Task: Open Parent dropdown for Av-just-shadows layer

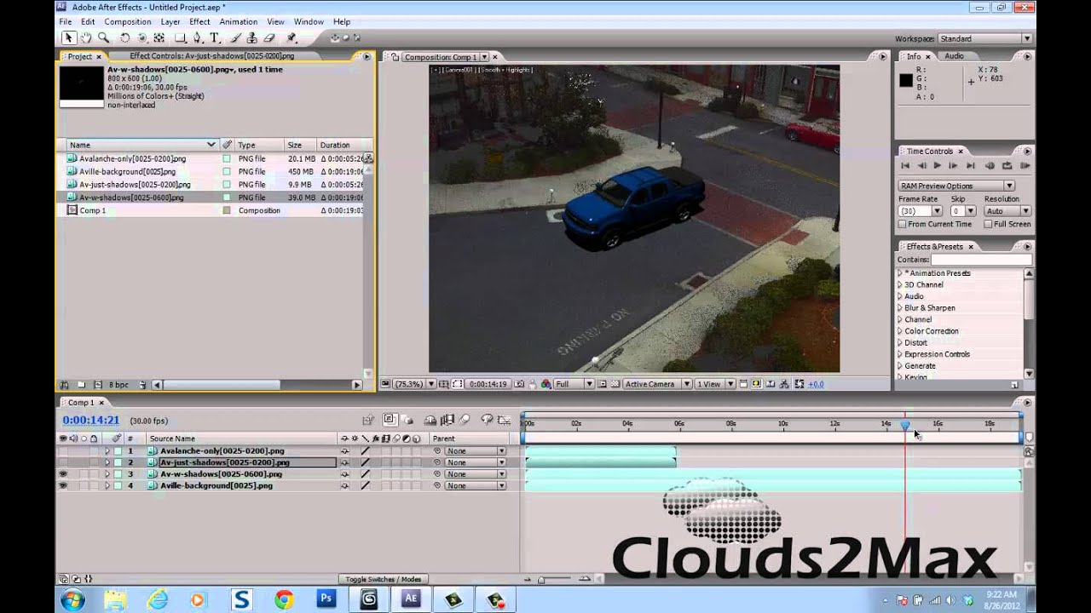Action: tap(475, 462)
